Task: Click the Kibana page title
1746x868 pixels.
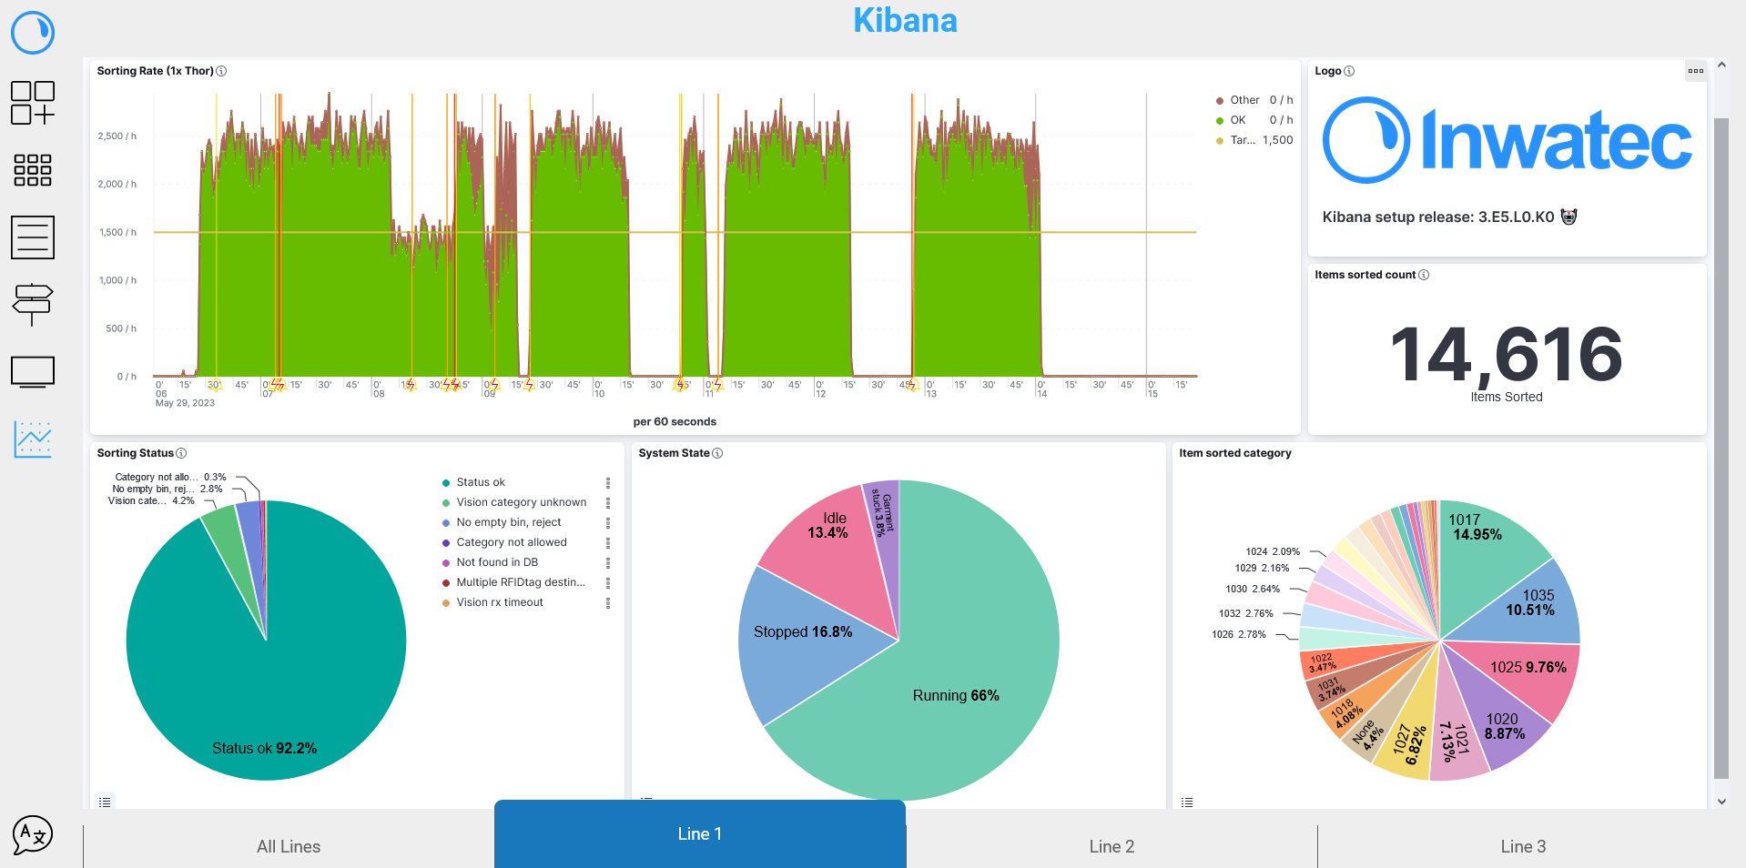Action: 905,20
